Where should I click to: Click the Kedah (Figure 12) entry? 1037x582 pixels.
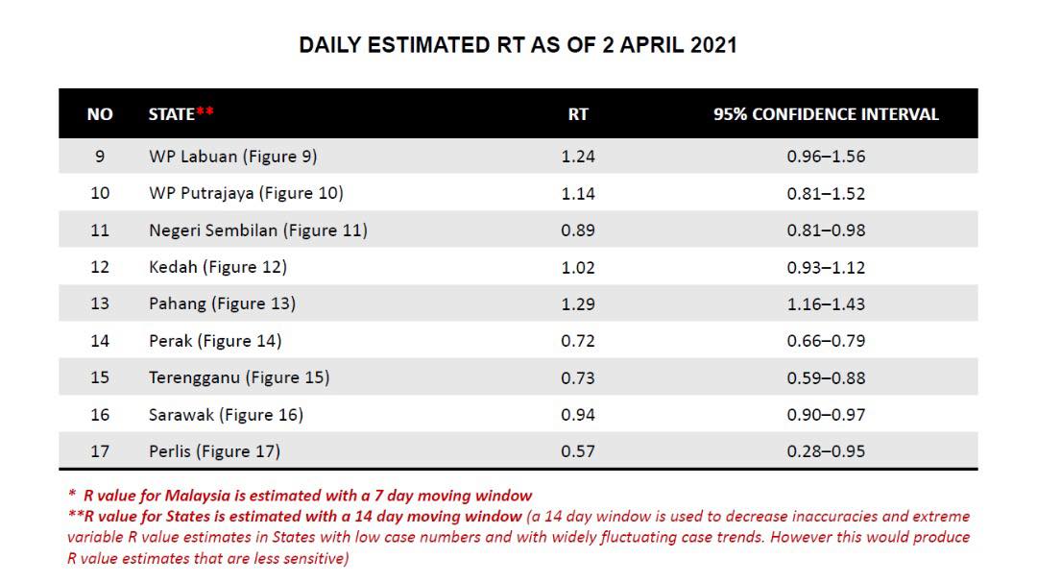pos(218,267)
